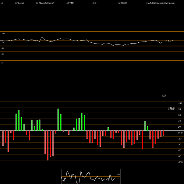This screenshot has height=184, width=184.
Task: Click the RSI scale label 30
Action: tap(3, 54)
